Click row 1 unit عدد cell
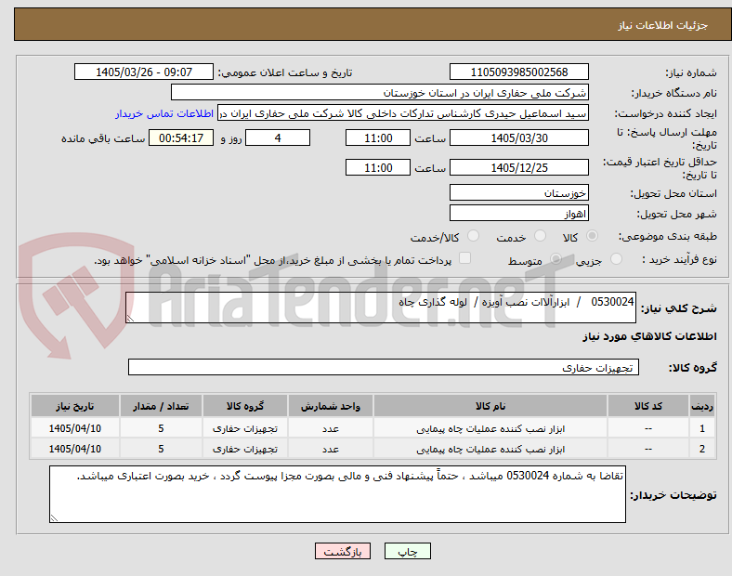 [330, 428]
